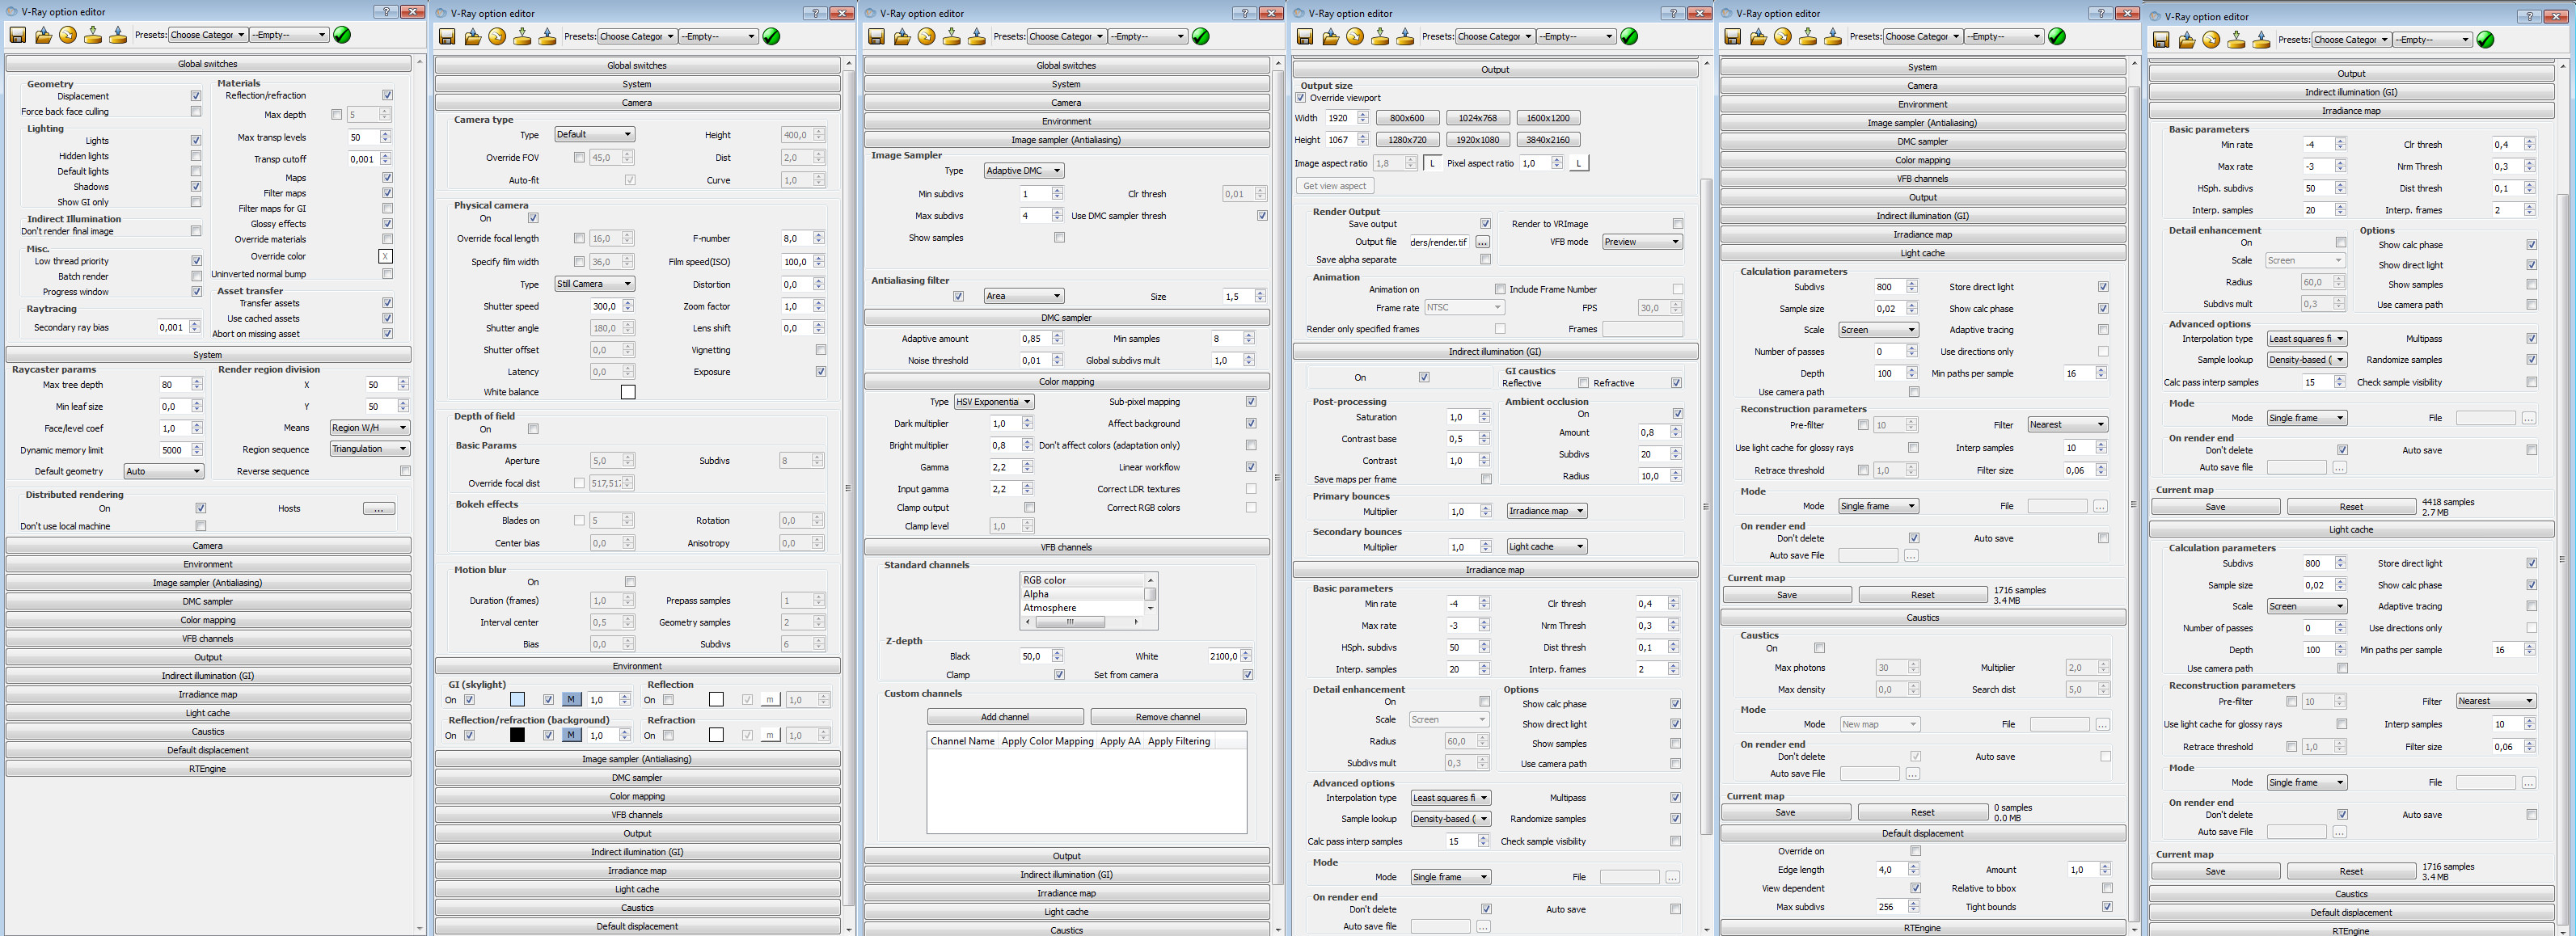Click the restore defaults arrow icon in leftmost window
The width and height of the screenshot is (2576, 936).
pos(68,35)
